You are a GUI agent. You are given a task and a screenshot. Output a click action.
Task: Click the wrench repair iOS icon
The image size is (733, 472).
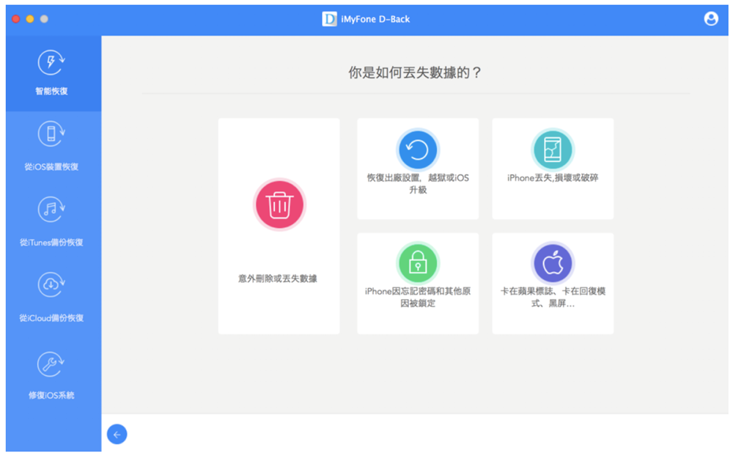(51, 364)
